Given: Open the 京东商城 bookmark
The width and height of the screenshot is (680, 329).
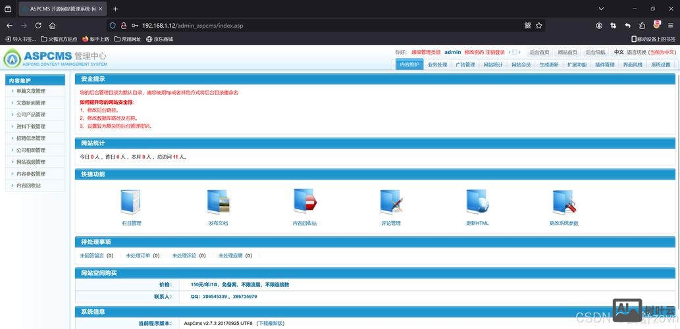Looking at the screenshot, I should click(x=159, y=39).
